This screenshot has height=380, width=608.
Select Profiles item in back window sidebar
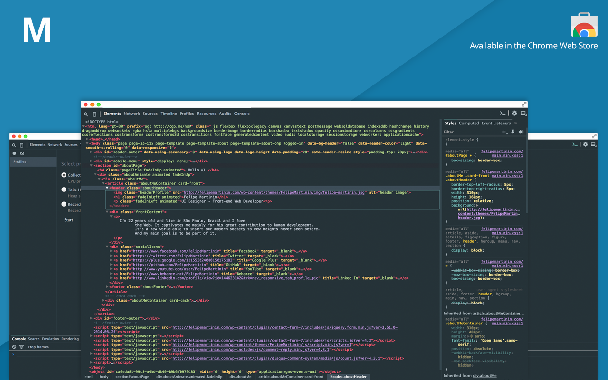pyautogui.click(x=33, y=161)
